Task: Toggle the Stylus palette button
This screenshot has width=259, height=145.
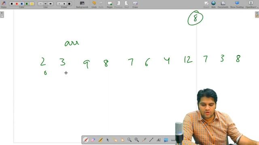Action: [4, 4]
